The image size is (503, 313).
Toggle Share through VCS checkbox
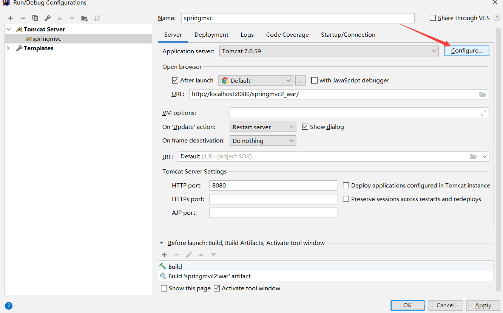(x=433, y=18)
